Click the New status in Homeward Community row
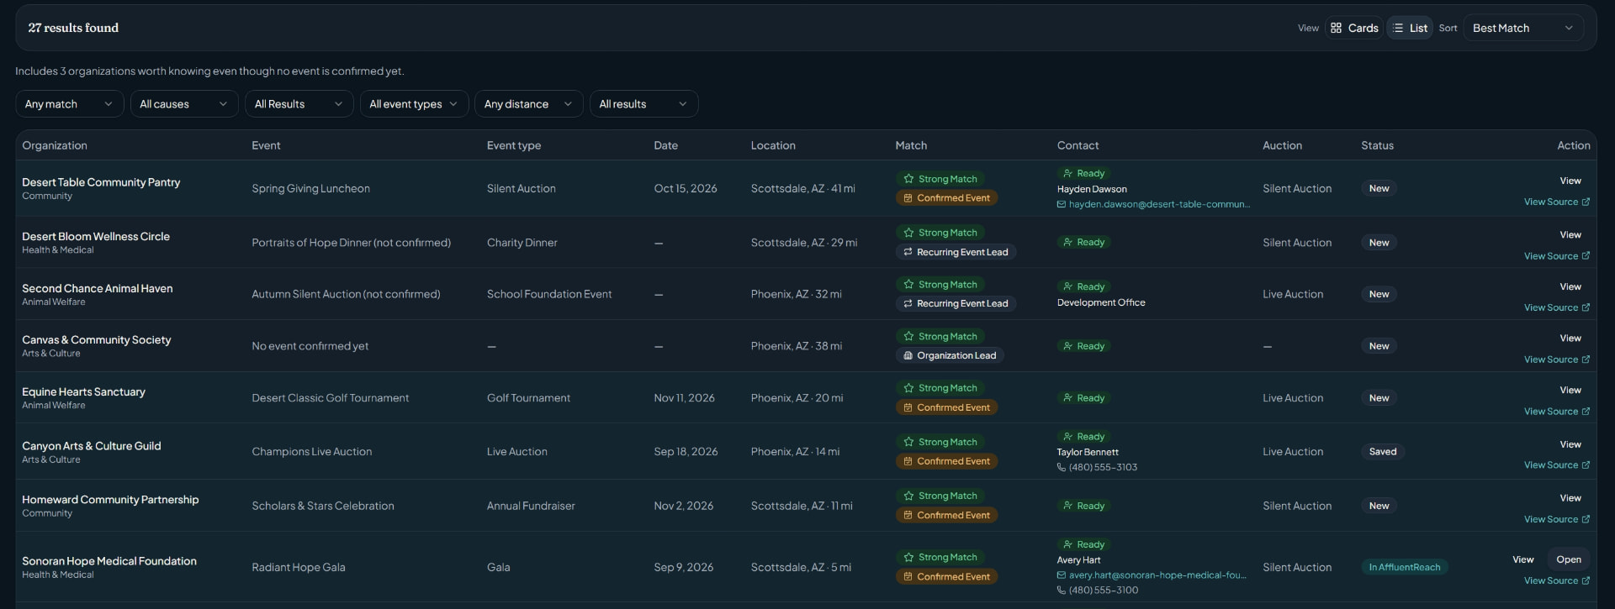1615x609 pixels. point(1379,506)
